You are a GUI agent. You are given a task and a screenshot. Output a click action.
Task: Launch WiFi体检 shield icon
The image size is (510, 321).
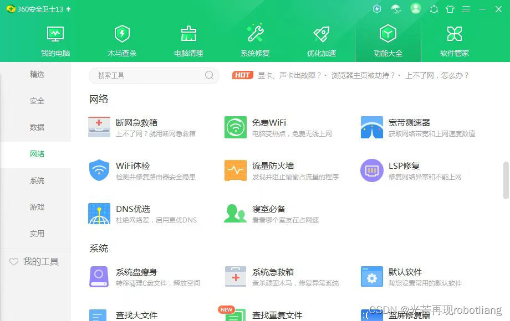99,170
